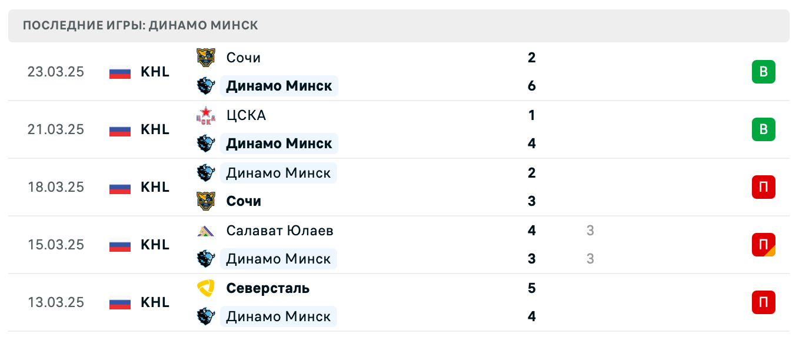The image size is (799, 340).
Task: Click the Северсталь team logo
Action: pyautogui.click(x=205, y=288)
